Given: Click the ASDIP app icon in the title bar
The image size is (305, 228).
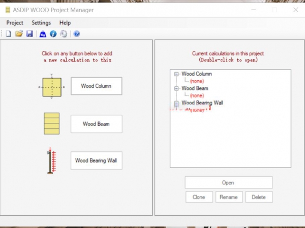Looking at the screenshot, I should [x=8, y=10].
